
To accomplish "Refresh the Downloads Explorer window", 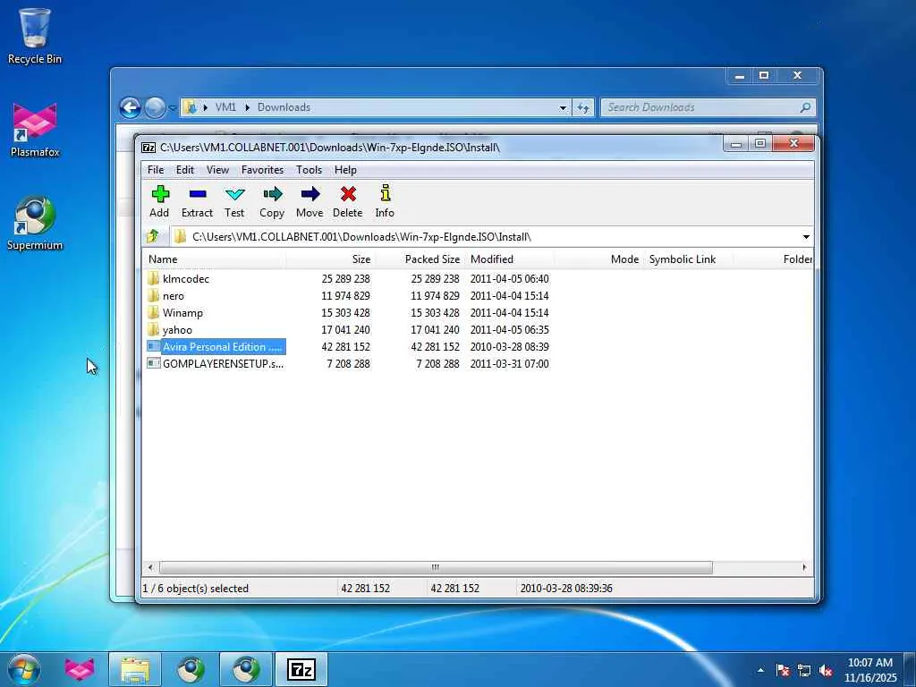I will click(x=583, y=107).
